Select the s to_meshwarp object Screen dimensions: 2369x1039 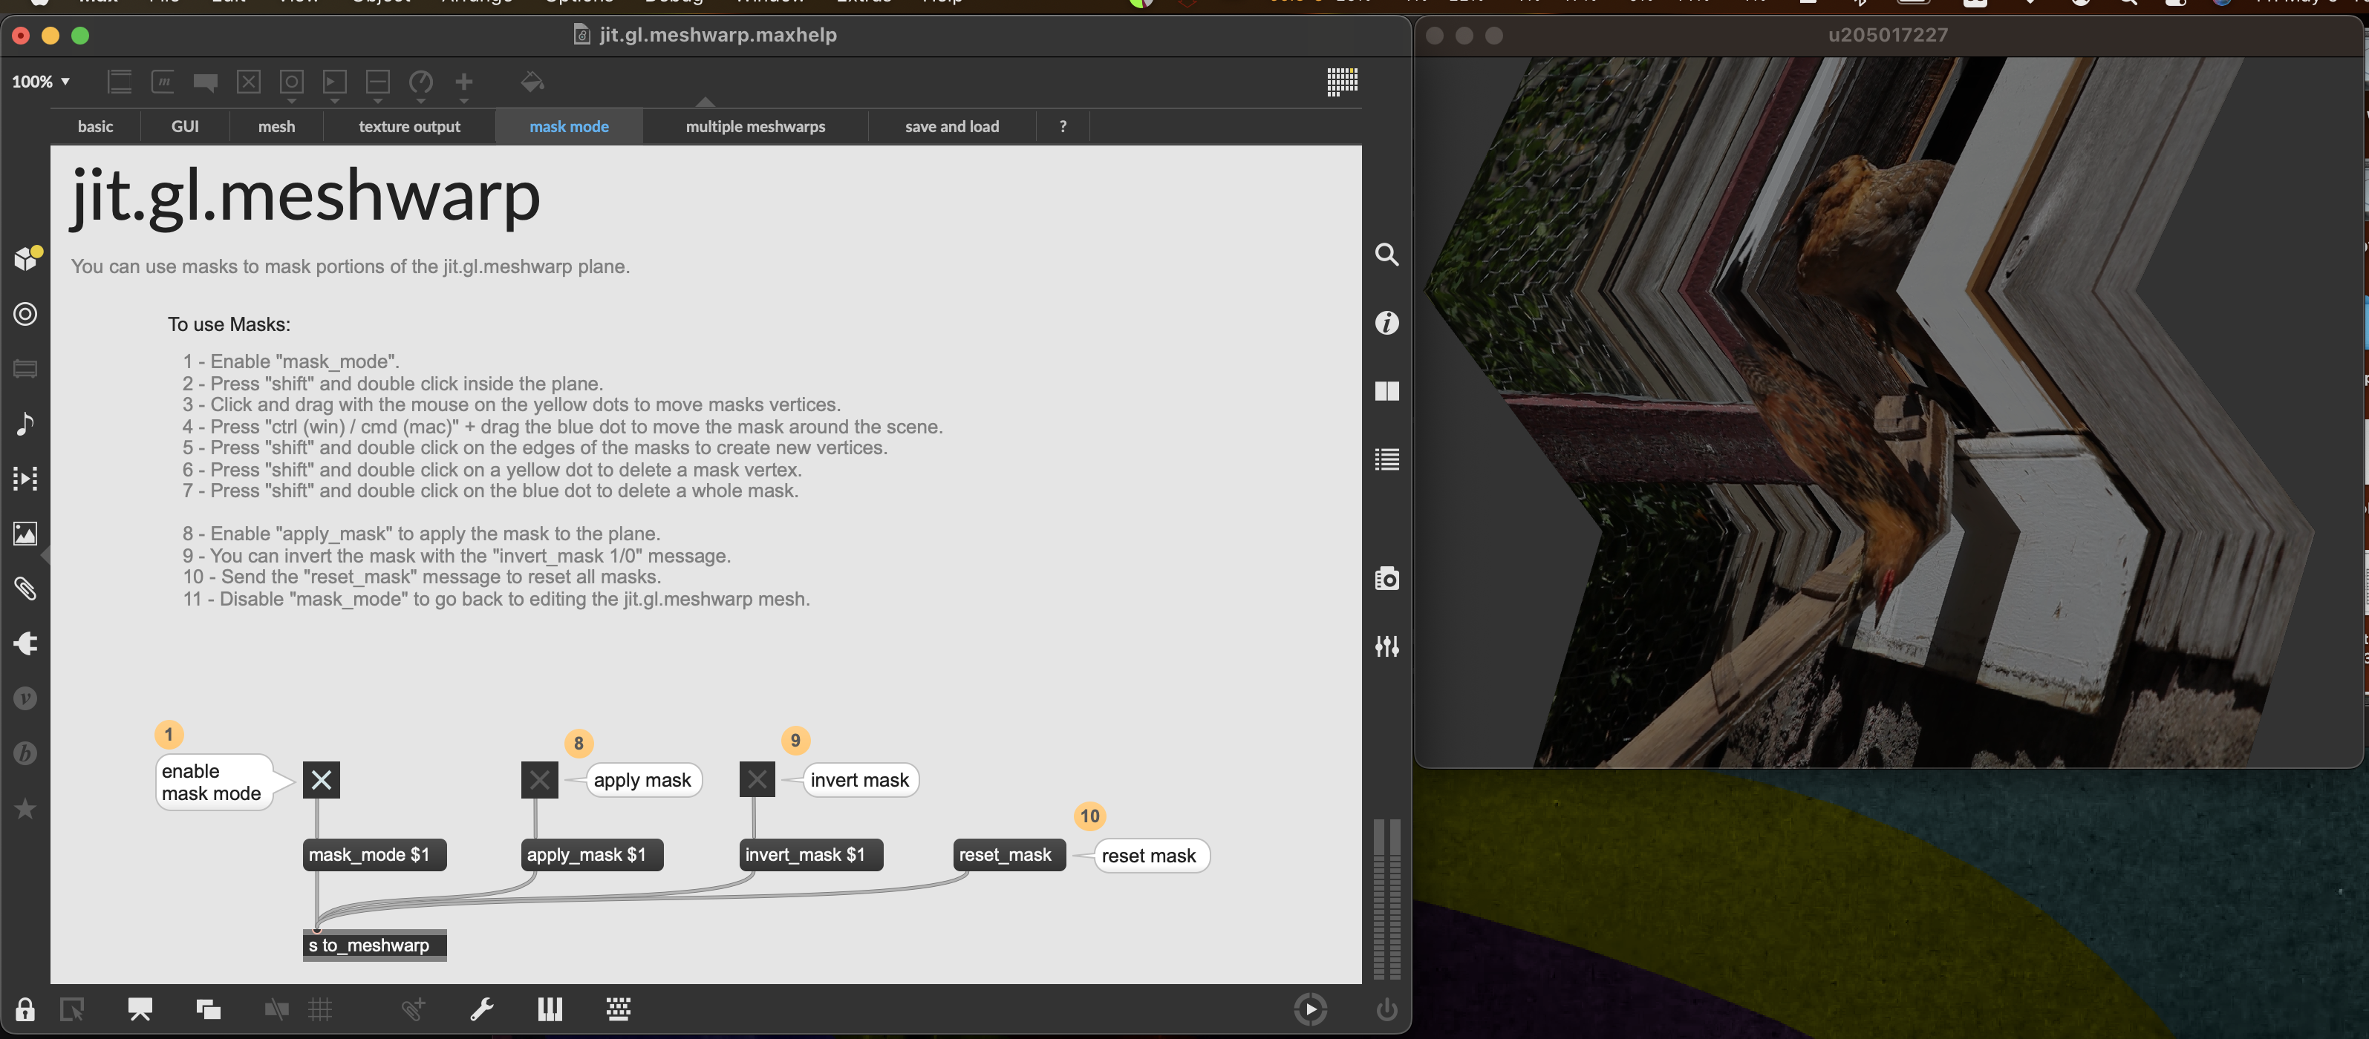(x=374, y=945)
